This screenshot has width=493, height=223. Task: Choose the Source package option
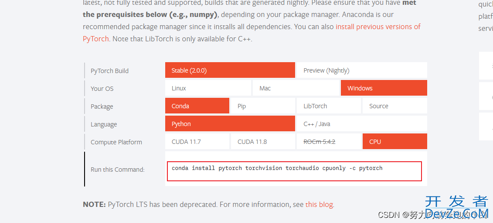tap(394, 106)
